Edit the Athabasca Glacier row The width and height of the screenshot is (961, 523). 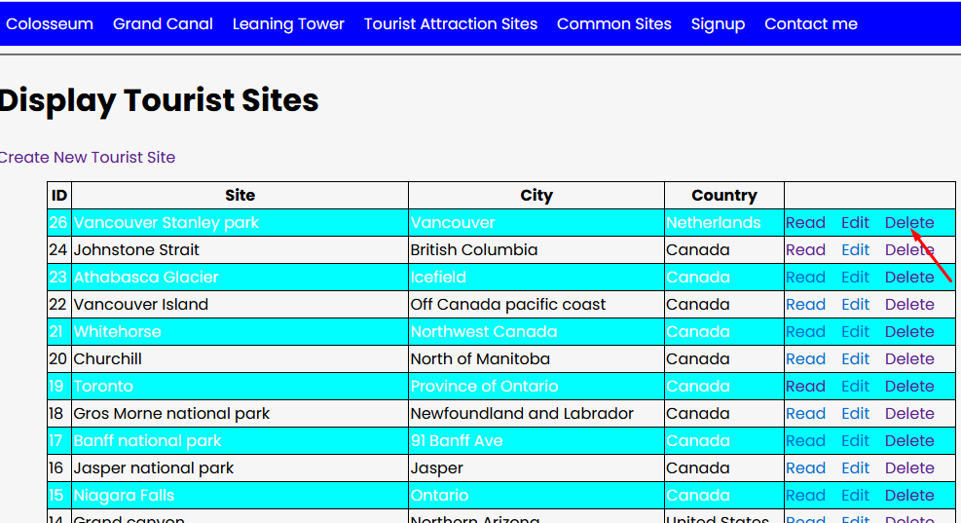point(855,278)
